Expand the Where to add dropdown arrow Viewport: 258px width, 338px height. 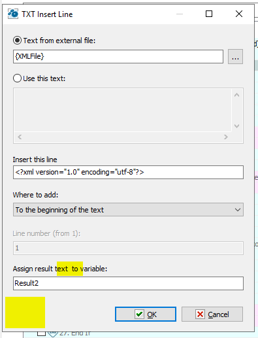click(238, 210)
